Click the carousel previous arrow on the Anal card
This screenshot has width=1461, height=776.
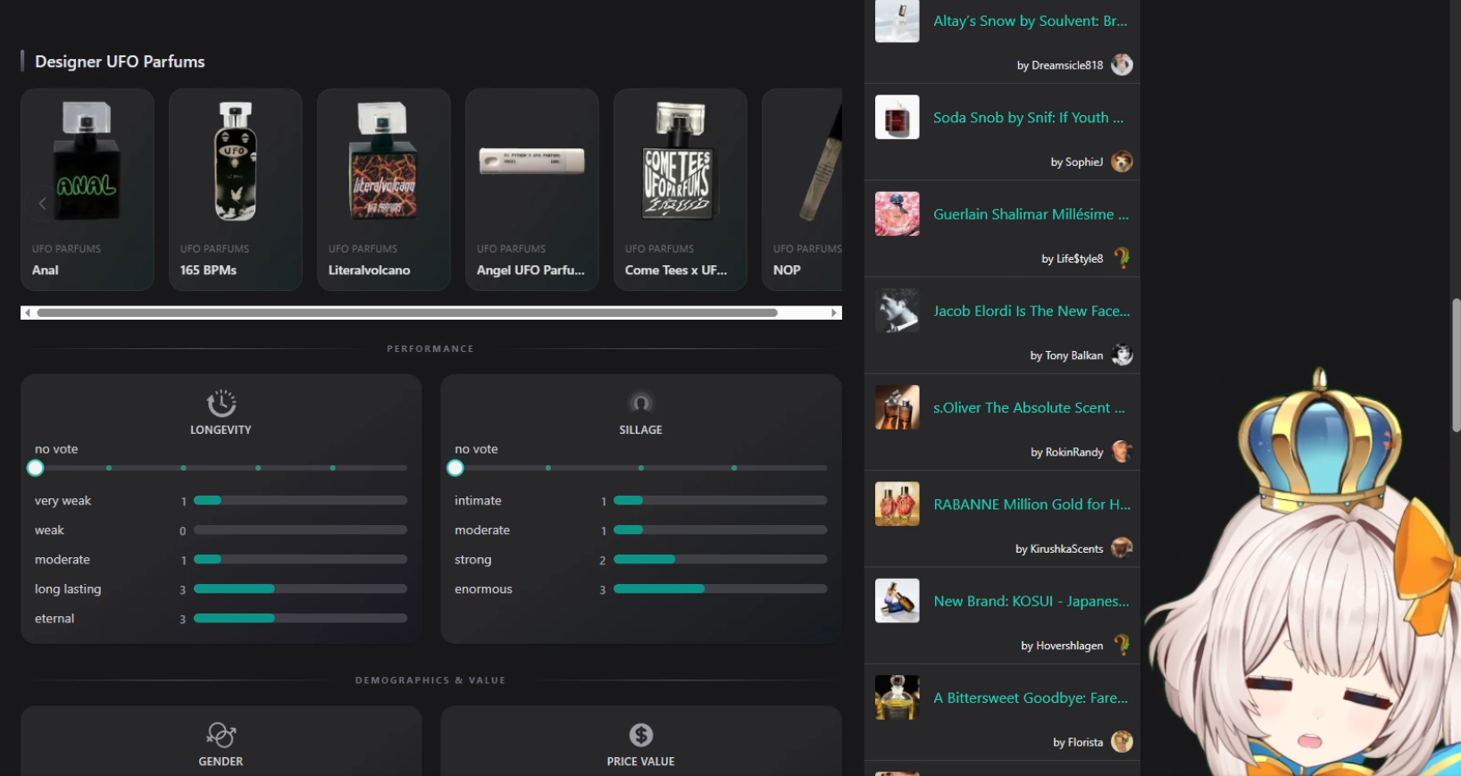coord(42,204)
